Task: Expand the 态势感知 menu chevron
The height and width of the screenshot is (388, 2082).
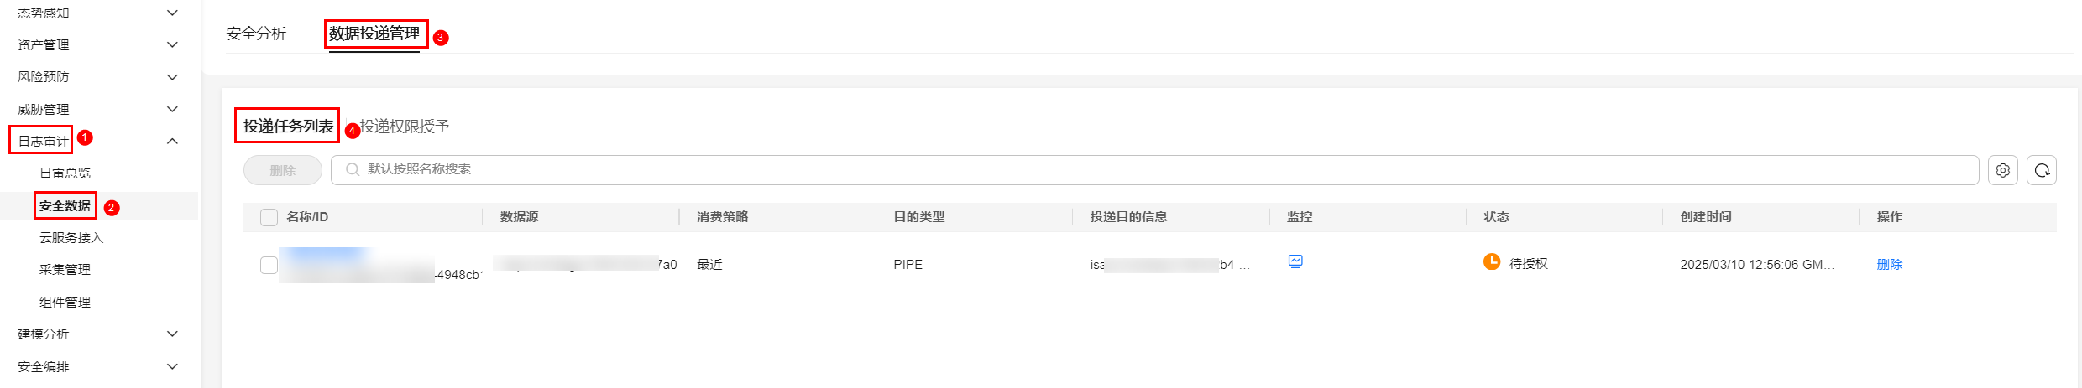Action: 172,13
